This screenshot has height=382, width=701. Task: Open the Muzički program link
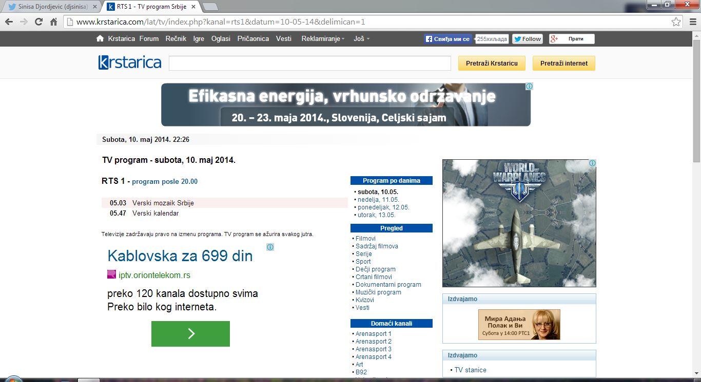tap(378, 292)
